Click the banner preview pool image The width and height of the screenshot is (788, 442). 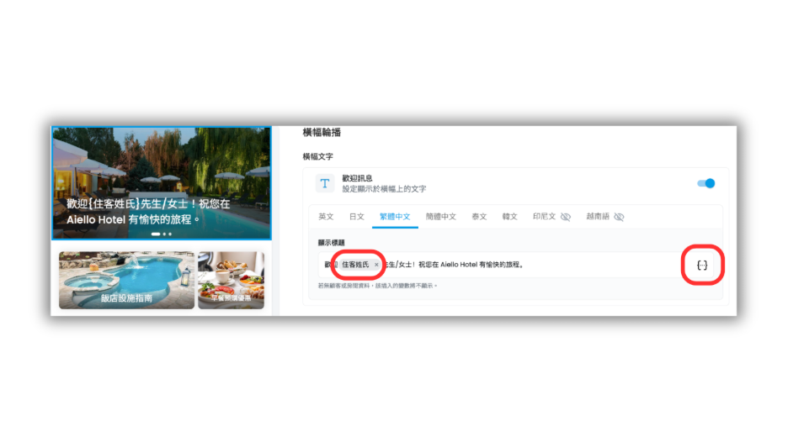(x=162, y=183)
